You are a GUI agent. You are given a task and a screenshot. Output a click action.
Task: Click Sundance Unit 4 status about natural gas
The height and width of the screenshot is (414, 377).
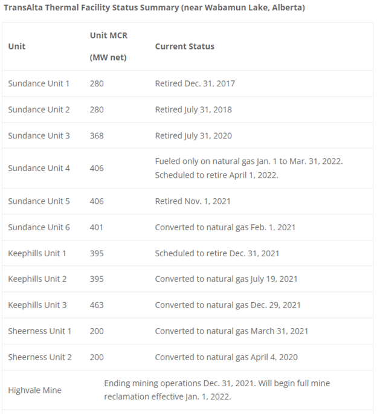(248, 161)
